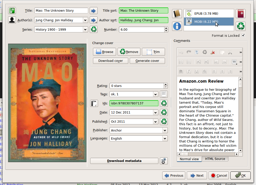Select the EPUB (3.78 MB) format
256x185 pixels.
pyautogui.click(x=209, y=13)
